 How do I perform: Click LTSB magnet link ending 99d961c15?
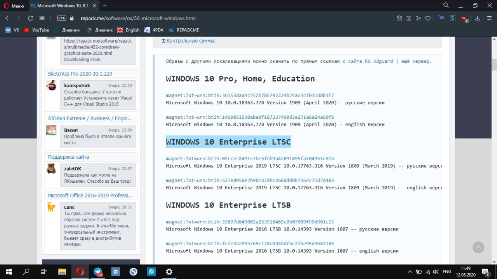point(250,222)
